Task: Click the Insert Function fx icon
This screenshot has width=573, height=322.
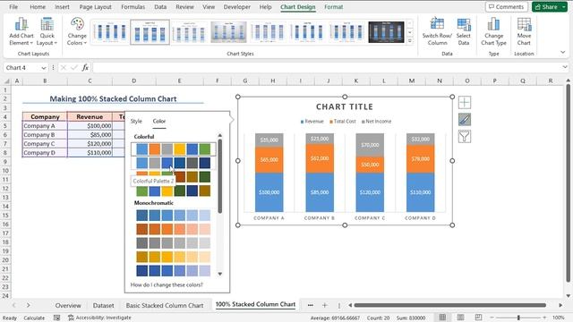Action: click(85, 68)
